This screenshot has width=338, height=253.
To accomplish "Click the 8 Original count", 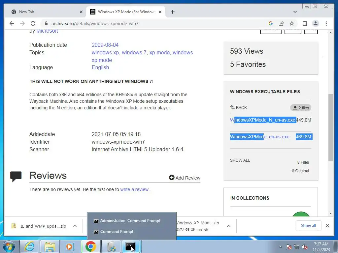I will coord(300,171).
